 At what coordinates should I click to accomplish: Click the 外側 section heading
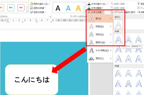click(x=117, y=31)
